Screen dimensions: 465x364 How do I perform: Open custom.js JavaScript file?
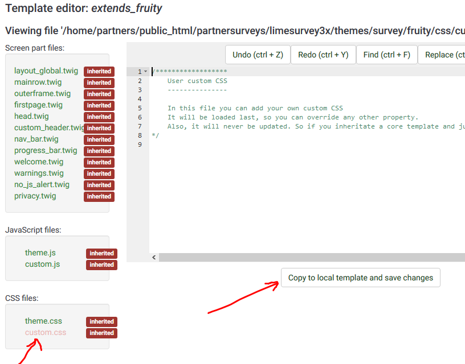(x=42, y=264)
